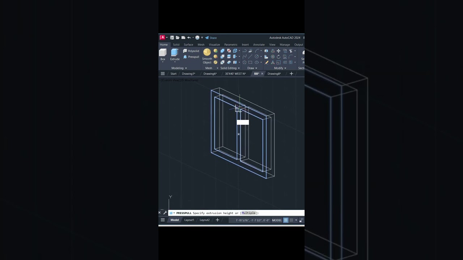Open the Annotate ribbon tab
The height and width of the screenshot is (260, 463).
click(x=259, y=45)
